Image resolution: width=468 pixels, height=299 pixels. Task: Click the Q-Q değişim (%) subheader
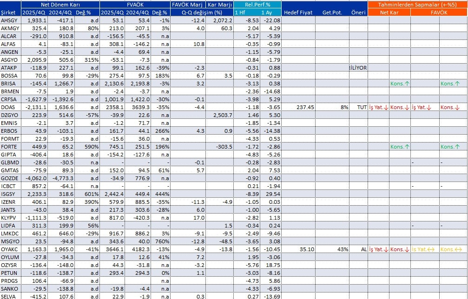pyautogui.click(x=201, y=13)
